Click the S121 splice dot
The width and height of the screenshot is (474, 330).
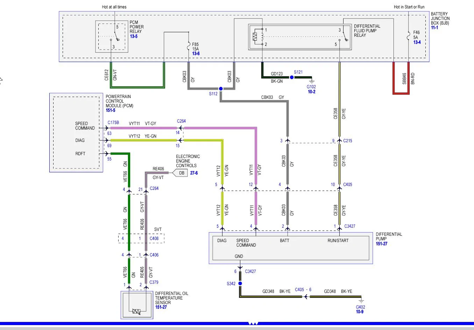(292, 77)
